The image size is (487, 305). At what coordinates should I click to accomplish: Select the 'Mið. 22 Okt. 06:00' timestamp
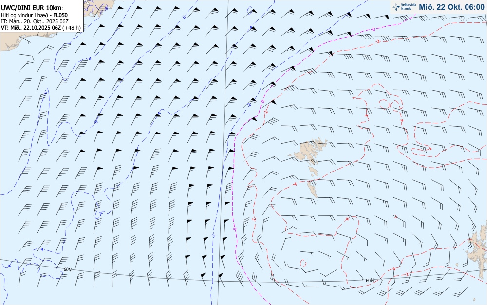tap(451, 7)
